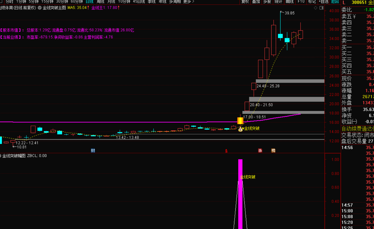Toggle the side panel layout icon
Image resolution: width=374 pixels, height=229 pixels.
[321, 8]
